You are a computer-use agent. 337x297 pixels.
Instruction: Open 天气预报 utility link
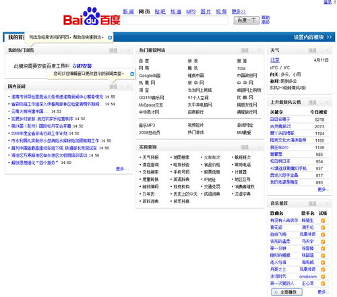pos(150,157)
